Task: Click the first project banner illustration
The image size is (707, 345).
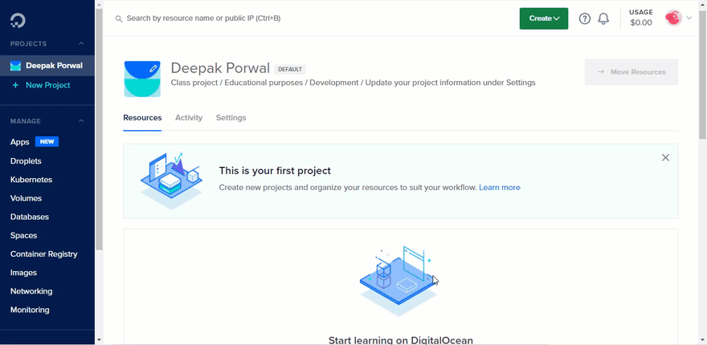Action: (171, 181)
